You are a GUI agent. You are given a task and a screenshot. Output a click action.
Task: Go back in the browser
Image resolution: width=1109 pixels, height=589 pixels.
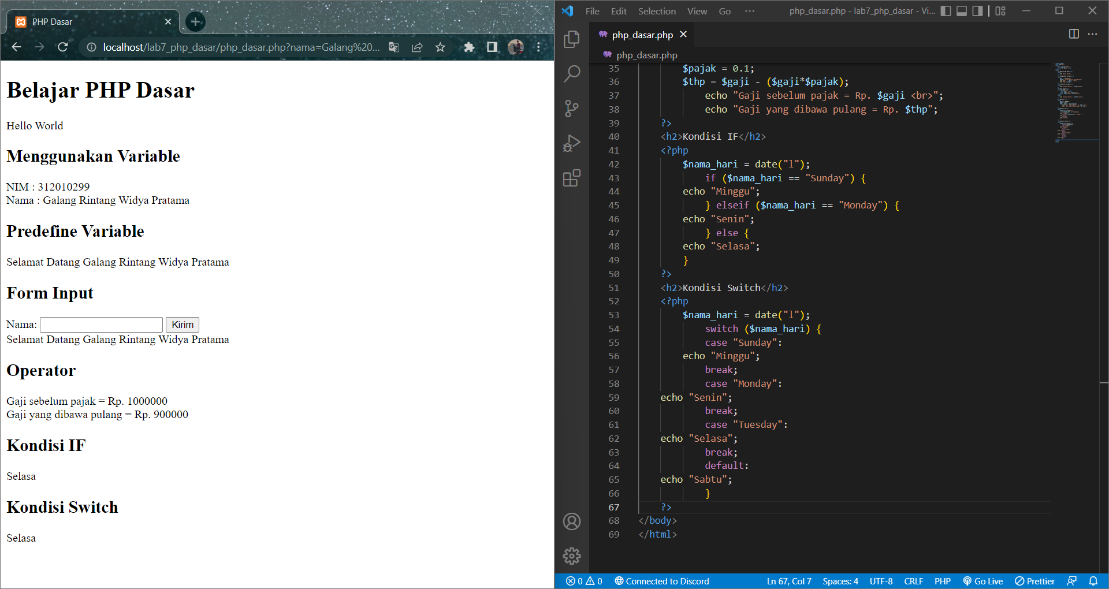[x=17, y=47]
